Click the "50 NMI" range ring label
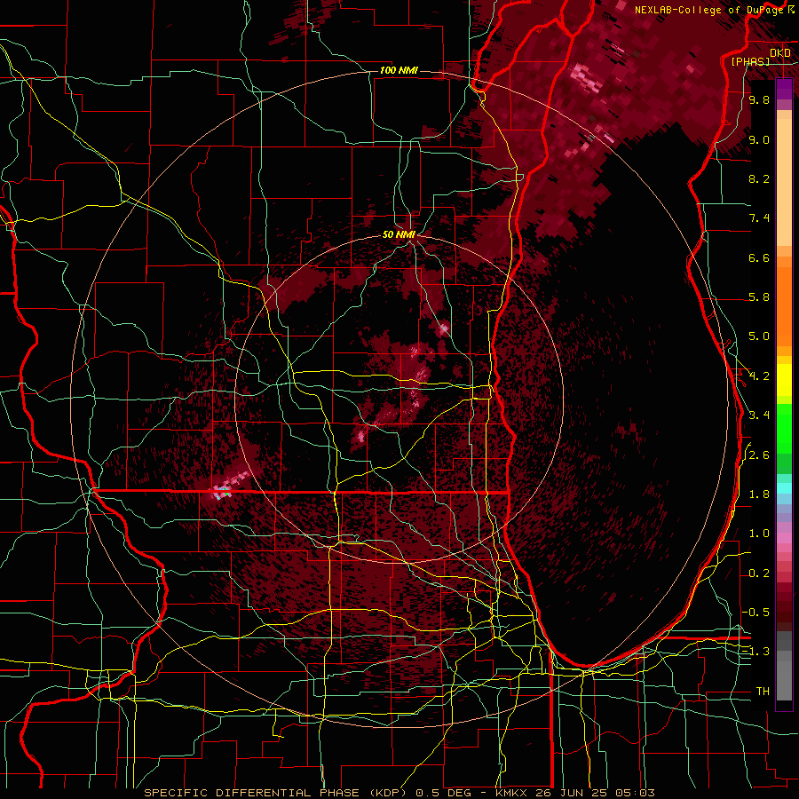 (399, 234)
